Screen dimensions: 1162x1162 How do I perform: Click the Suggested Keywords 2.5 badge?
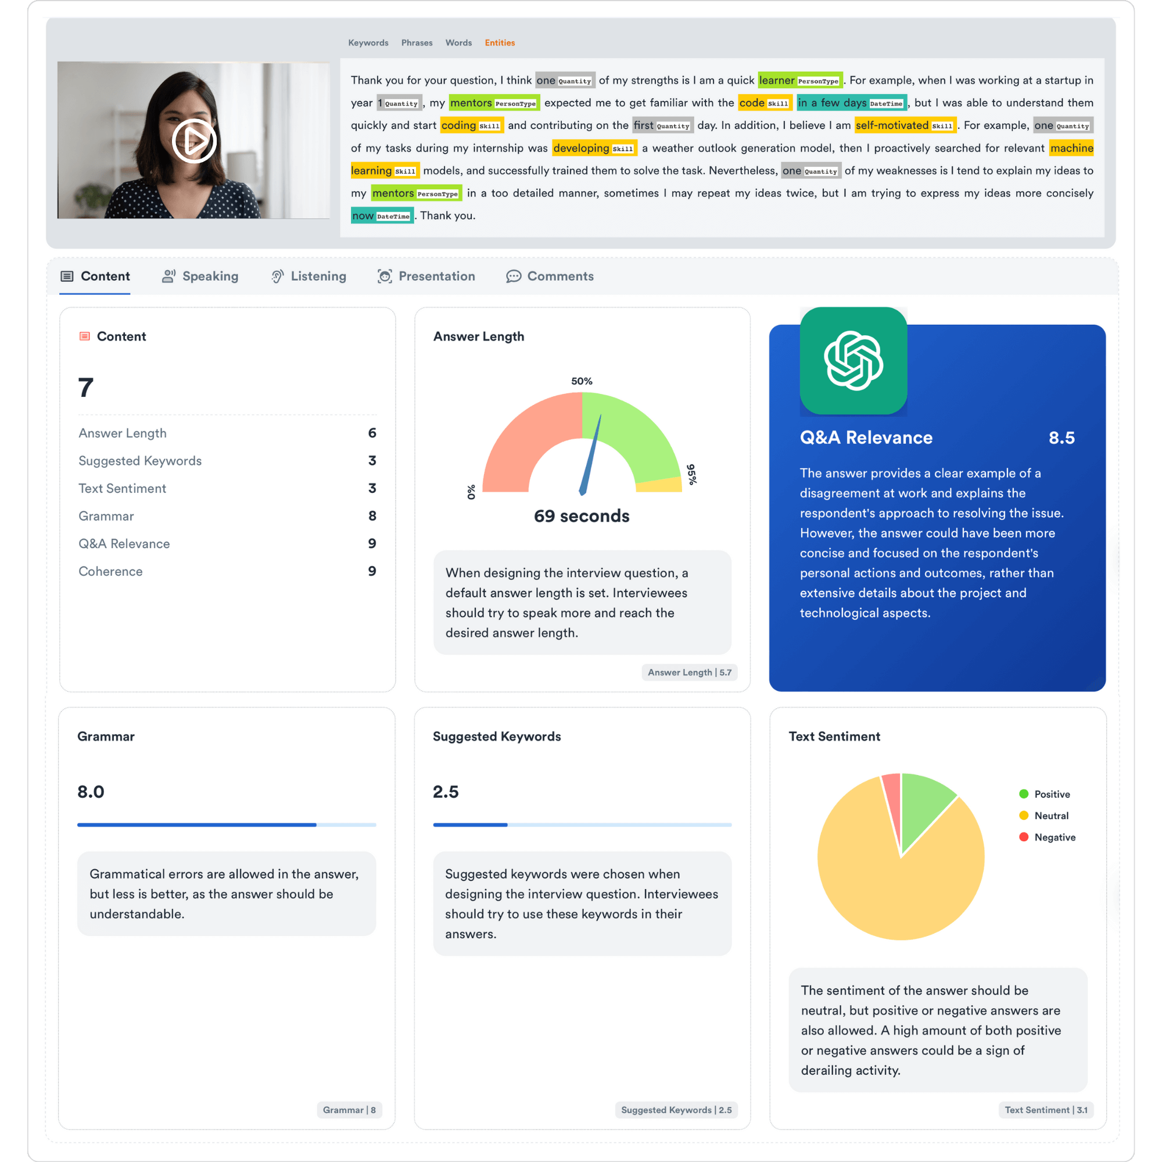coord(676,1110)
